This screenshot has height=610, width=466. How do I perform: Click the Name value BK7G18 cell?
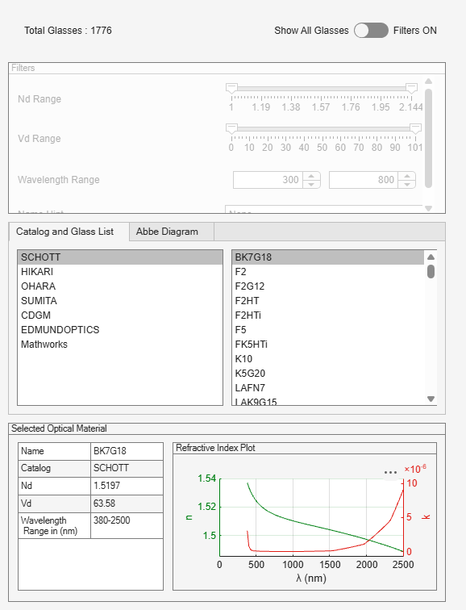point(127,451)
